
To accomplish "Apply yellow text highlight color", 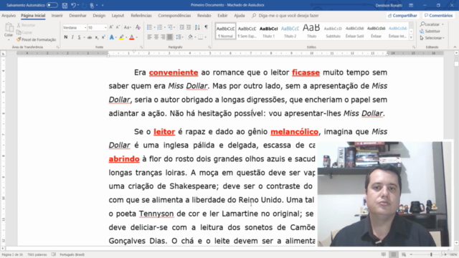I will point(121,37).
